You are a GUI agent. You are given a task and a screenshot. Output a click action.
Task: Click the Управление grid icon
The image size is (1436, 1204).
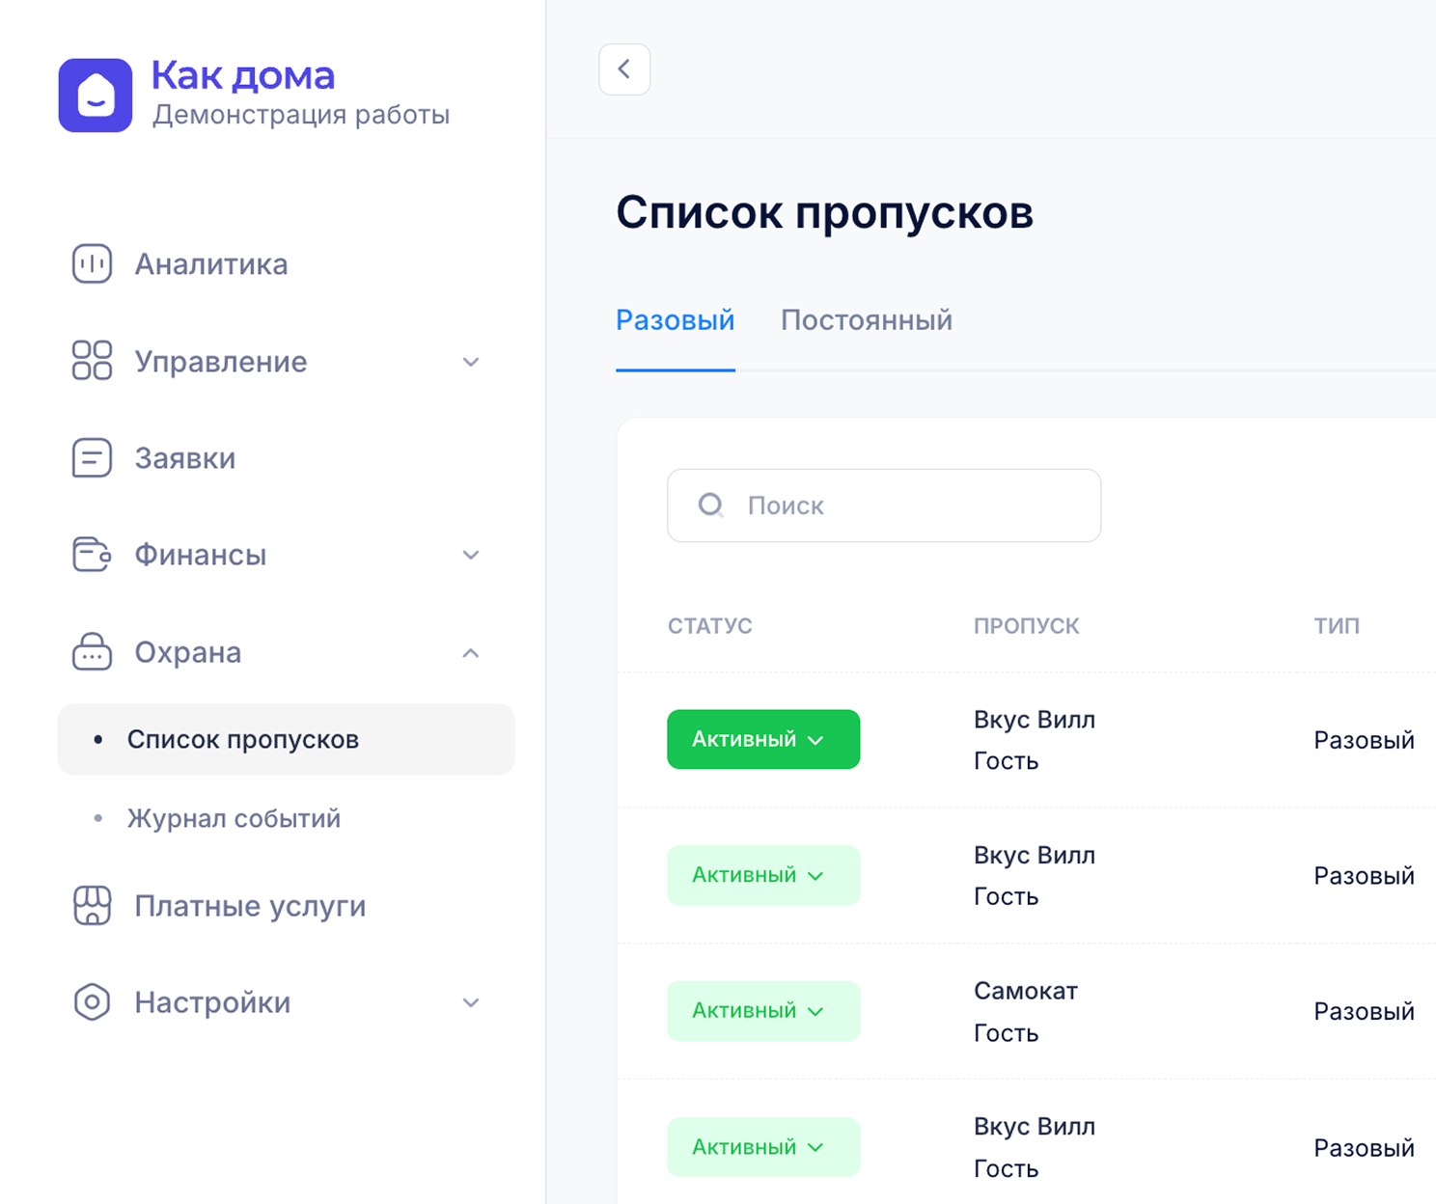tap(93, 361)
